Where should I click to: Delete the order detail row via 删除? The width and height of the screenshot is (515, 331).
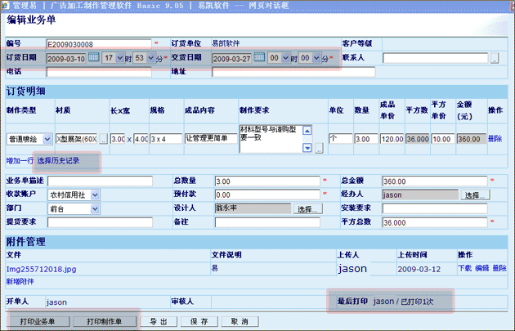(495, 139)
